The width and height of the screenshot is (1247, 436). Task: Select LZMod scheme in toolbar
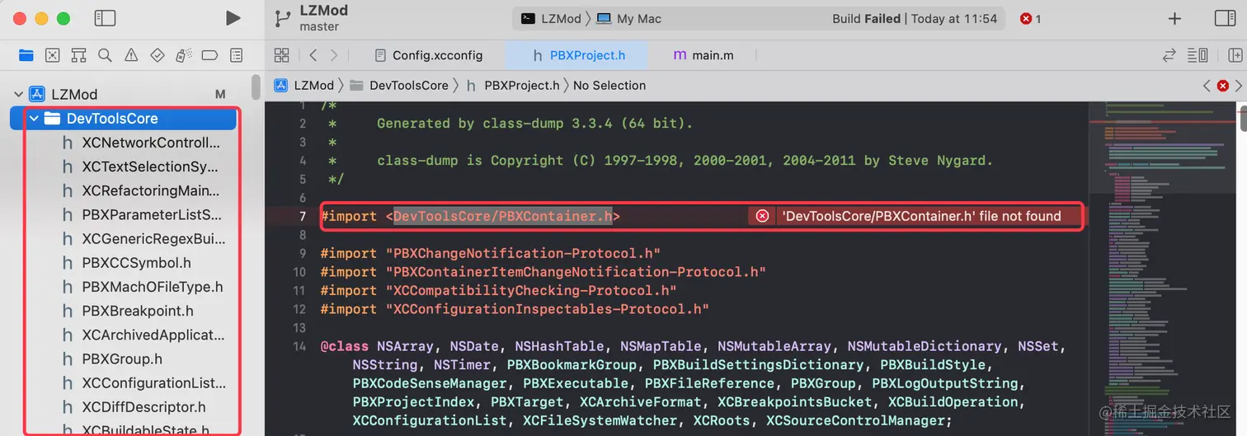point(551,18)
